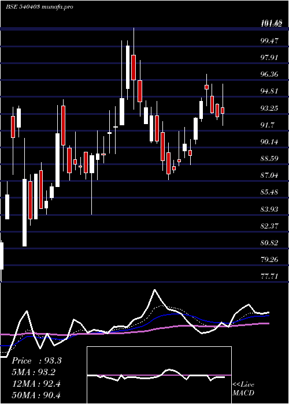
Task: Click the peak of the white indicator line
Action: tap(154, 290)
